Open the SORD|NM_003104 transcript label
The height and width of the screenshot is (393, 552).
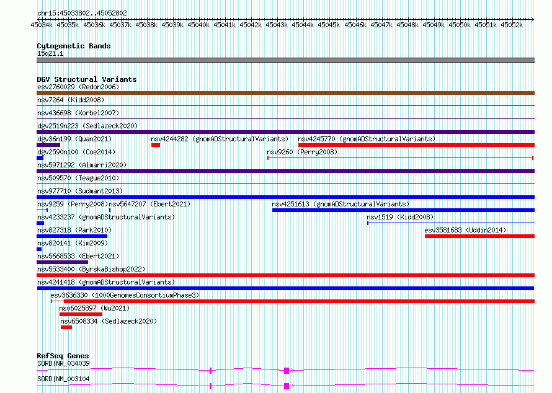(63, 379)
